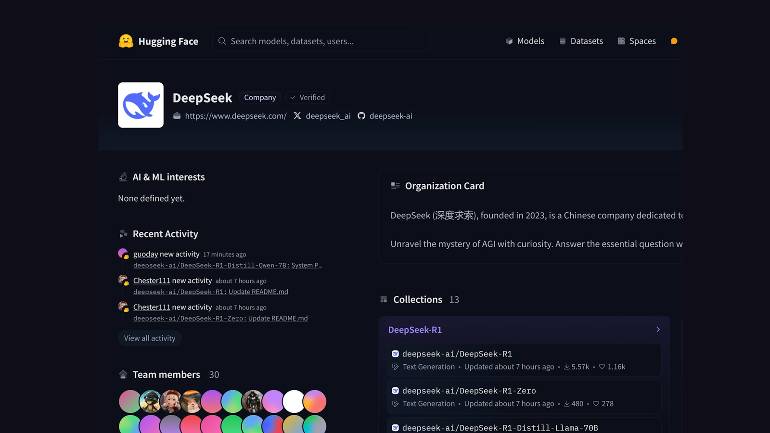
Task: Click heart icon next to 278
Action: [596, 404]
